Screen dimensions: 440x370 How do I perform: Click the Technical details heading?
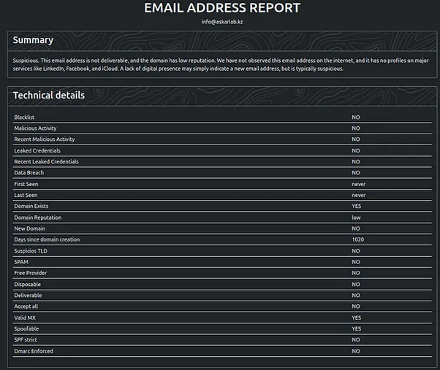[x=48, y=95]
